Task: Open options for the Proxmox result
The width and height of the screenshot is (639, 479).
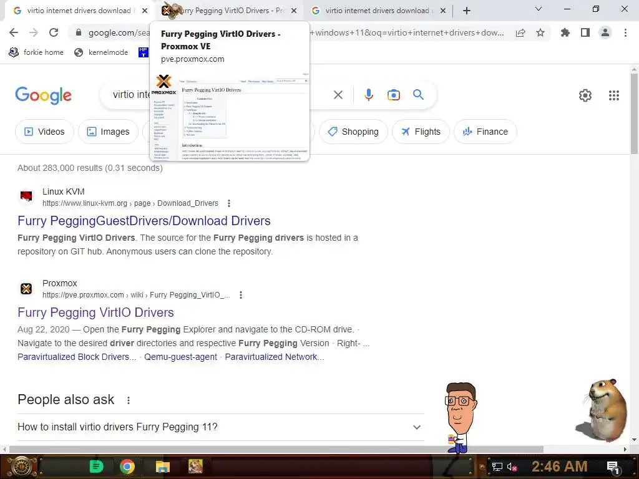Action: coord(241,295)
